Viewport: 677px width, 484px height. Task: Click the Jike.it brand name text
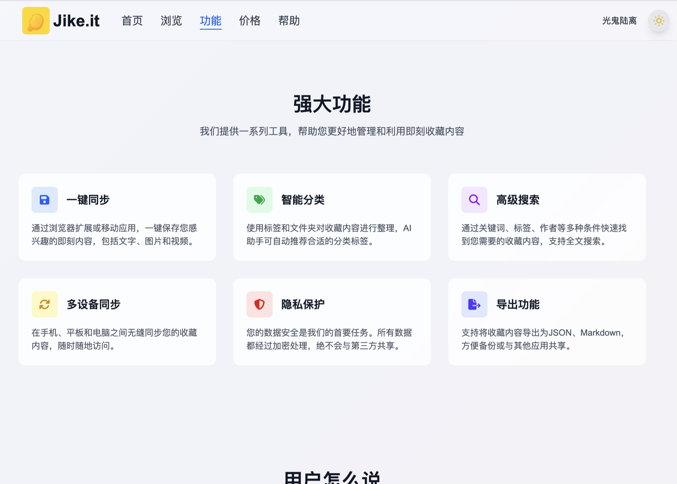(77, 21)
